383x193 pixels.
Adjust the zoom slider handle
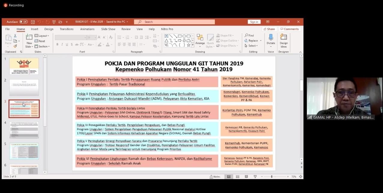(272, 177)
